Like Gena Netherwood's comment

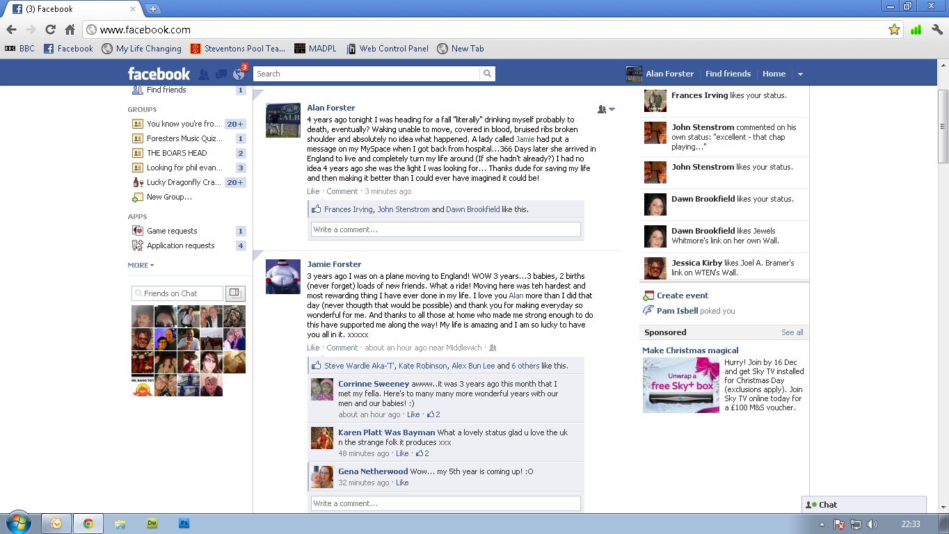[402, 483]
